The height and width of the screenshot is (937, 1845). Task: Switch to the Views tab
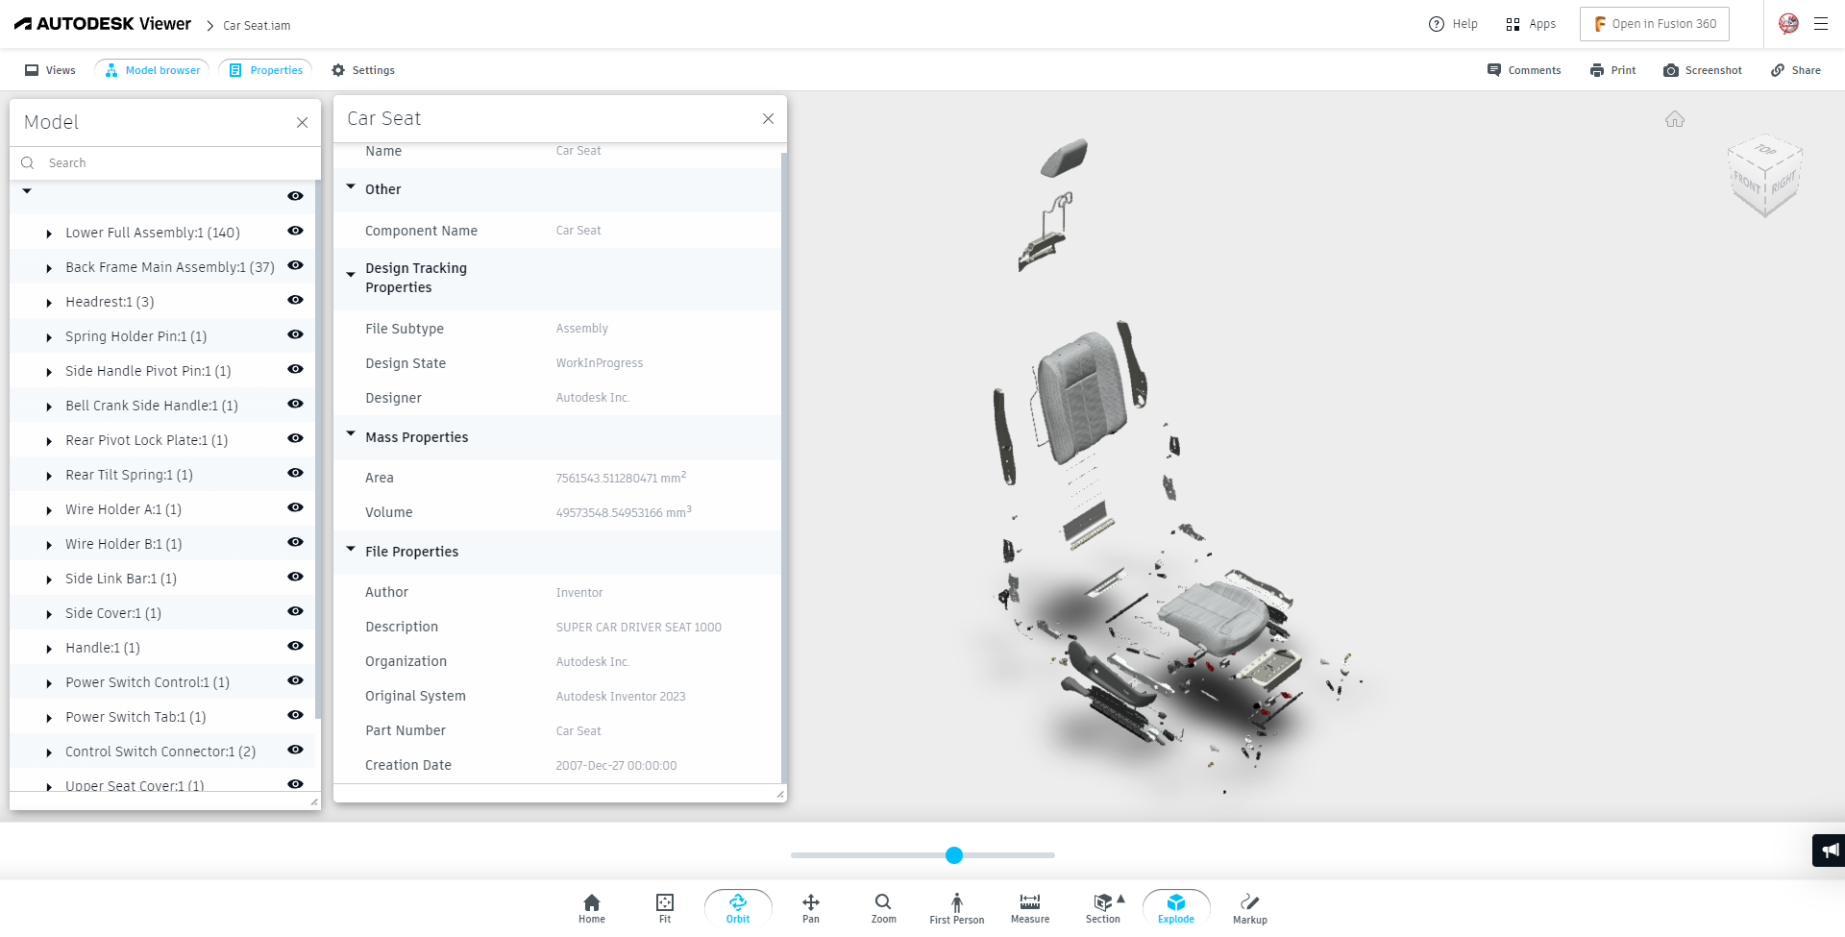[48, 69]
